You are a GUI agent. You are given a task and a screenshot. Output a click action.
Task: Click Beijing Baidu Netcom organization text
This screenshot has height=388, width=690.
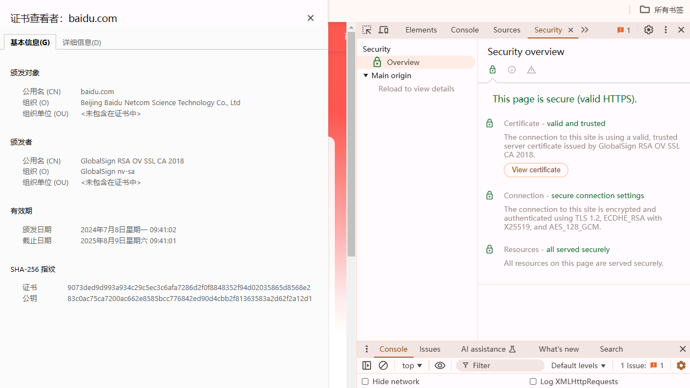click(x=160, y=102)
